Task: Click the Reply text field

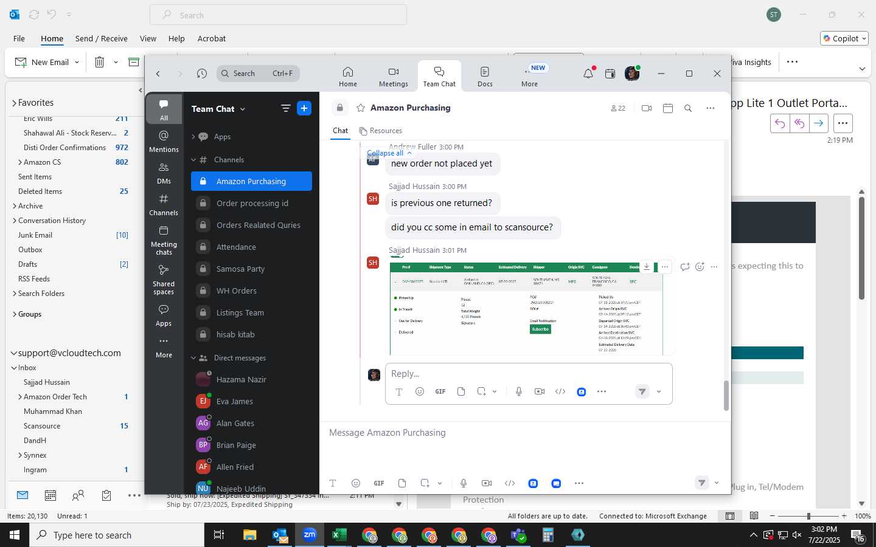Action: tap(528, 373)
